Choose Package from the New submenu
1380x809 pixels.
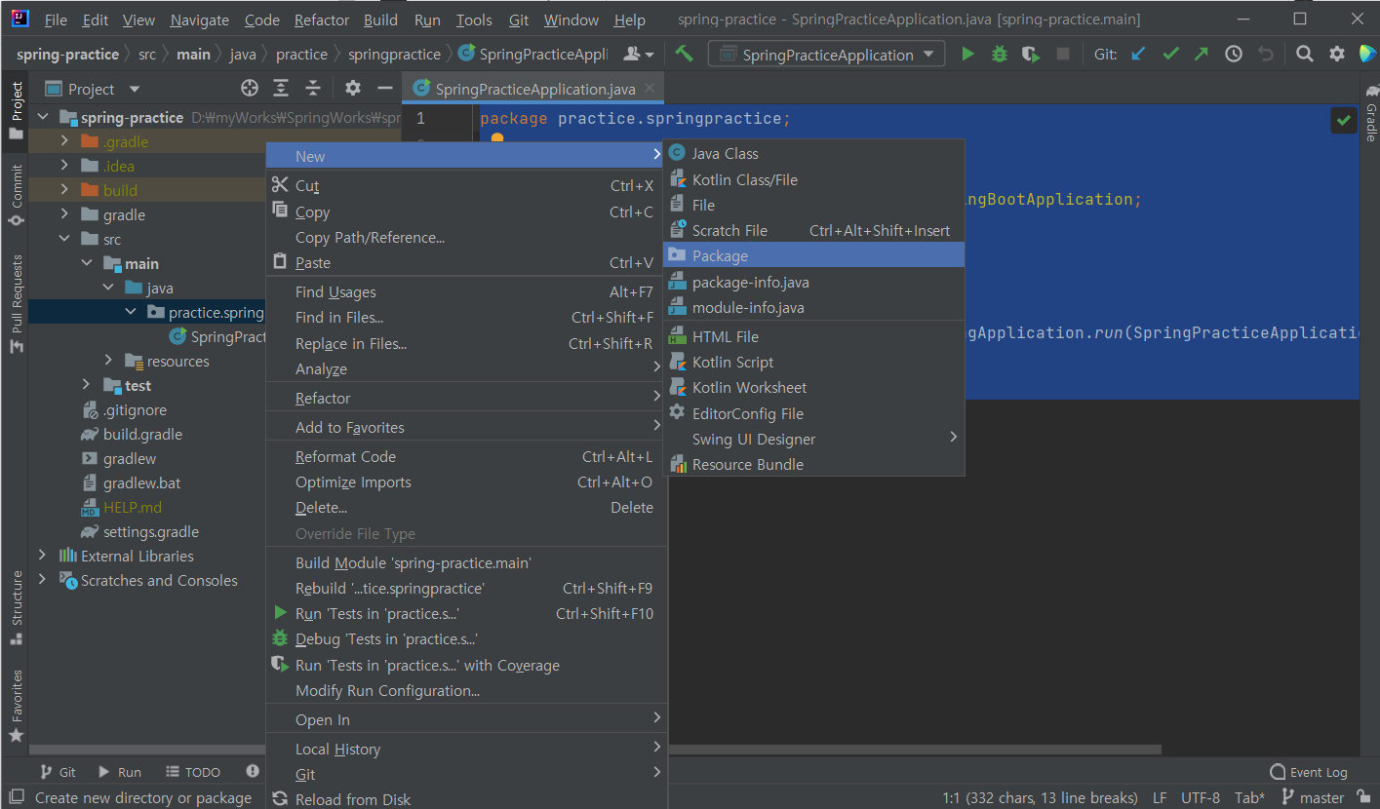[x=813, y=255]
